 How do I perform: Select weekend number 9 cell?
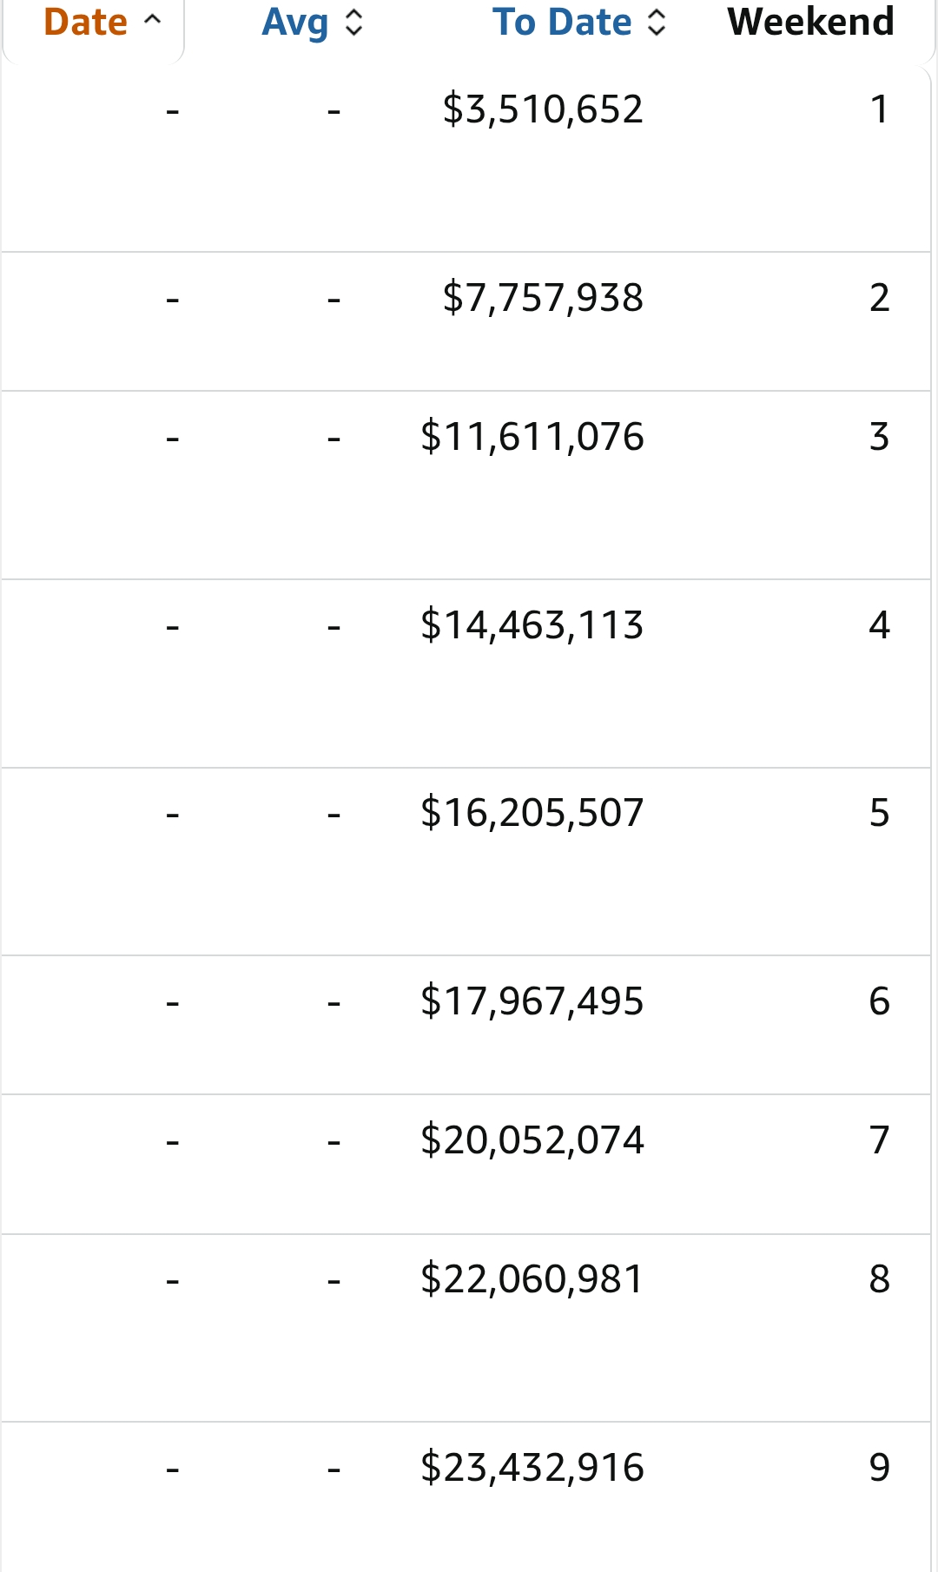[x=879, y=1468]
